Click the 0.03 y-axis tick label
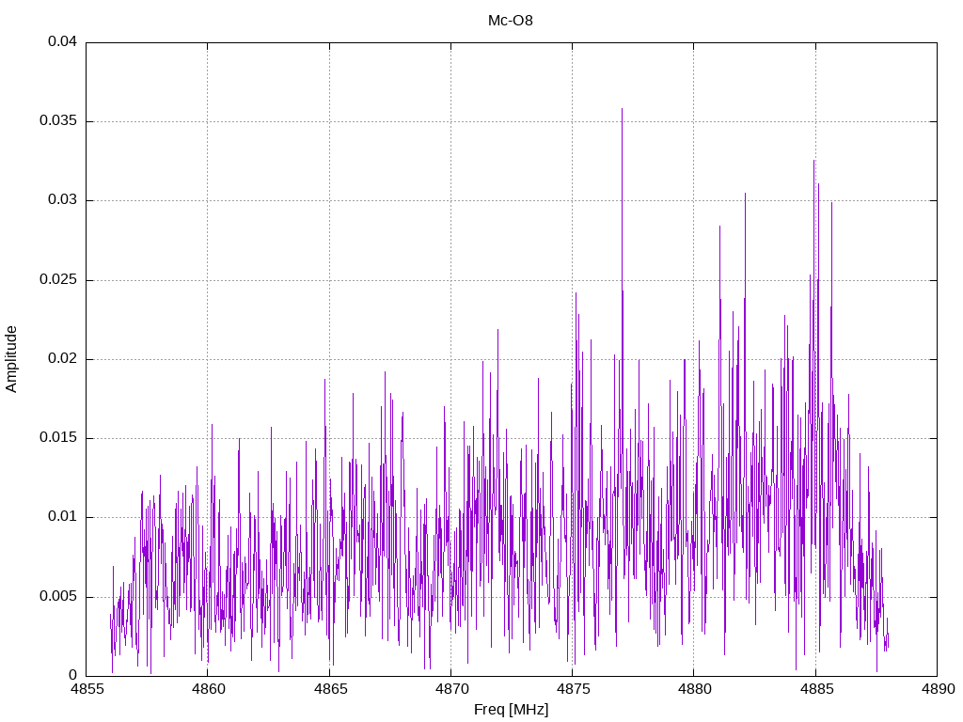This screenshot has width=963, height=722. [63, 200]
